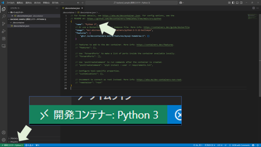Viewport: 261px width, 147px height.
Task: Click the command center search box
Action: coord(132,3)
